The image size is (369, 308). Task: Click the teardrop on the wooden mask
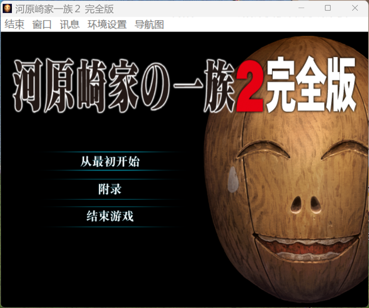tap(233, 179)
